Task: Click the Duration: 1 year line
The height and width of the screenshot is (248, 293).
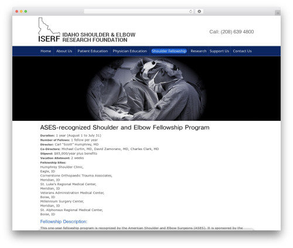Action: [x=71, y=135]
